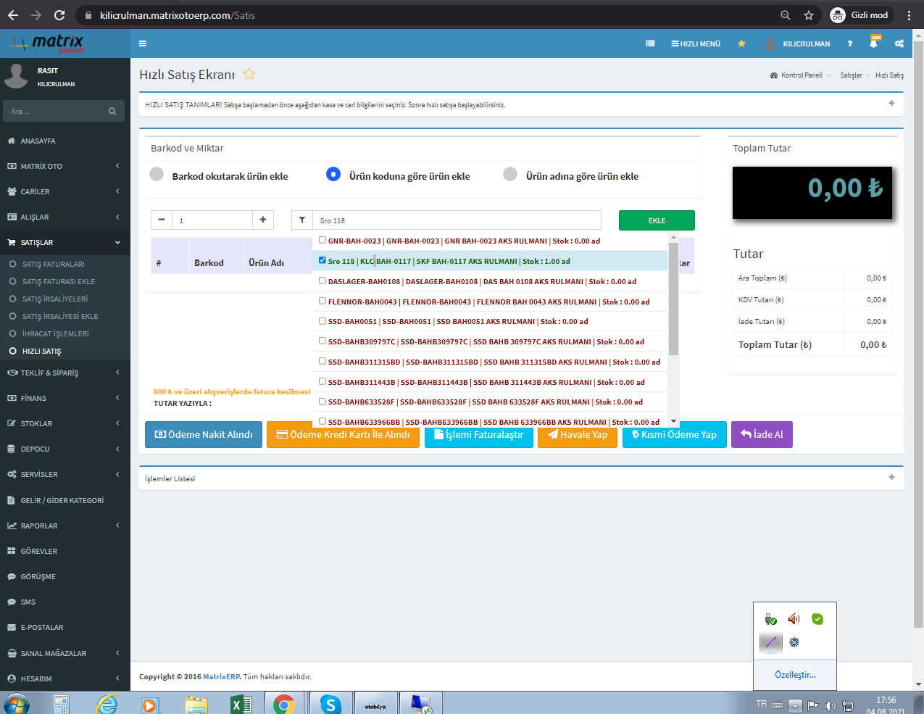
Task: Select 'Barkod okutarak ürün ekle' radio option
Action: pyautogui.click(x=157, y=175)
